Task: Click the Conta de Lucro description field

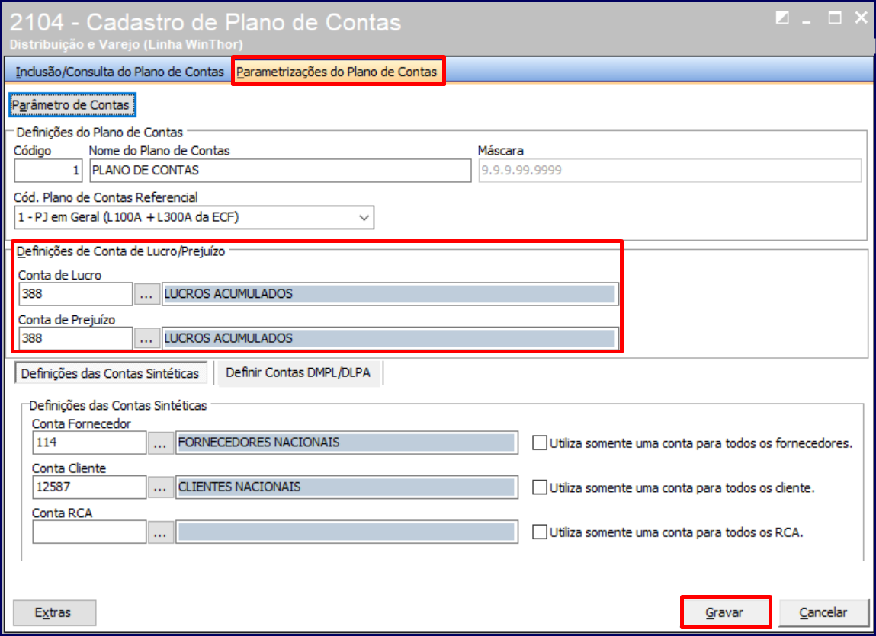Action: pos(390,294)
